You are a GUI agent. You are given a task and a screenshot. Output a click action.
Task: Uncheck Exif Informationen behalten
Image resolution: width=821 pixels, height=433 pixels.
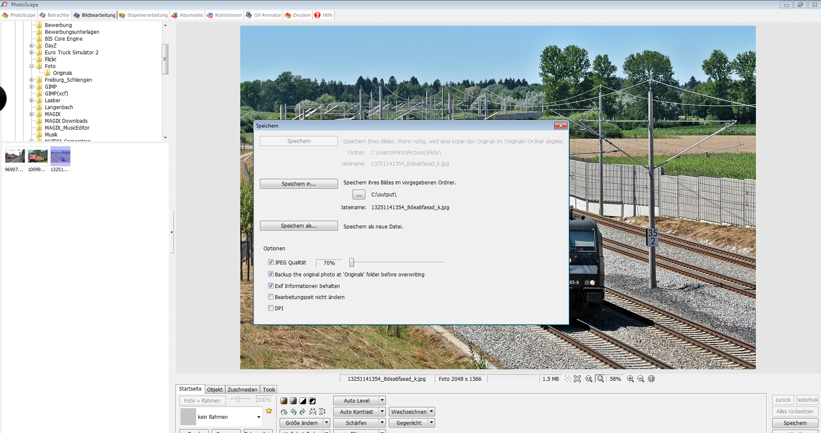point(271,286)
